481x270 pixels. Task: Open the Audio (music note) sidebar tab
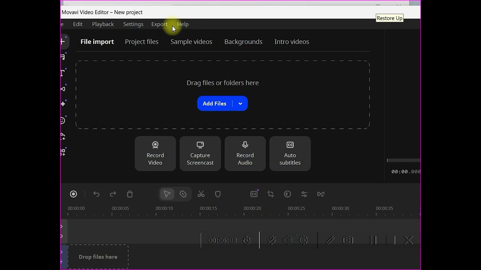click(63, 57)
